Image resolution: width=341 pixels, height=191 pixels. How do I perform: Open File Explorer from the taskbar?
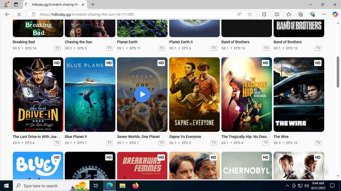(x=123, y=186)
